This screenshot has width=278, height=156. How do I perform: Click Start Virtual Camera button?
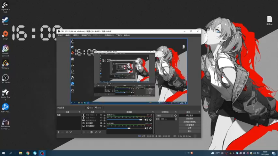pos(189,122)
